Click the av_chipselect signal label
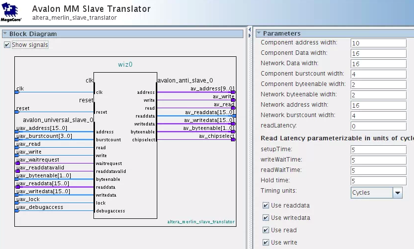Screen dimensions: 414x249 point(217,136)
